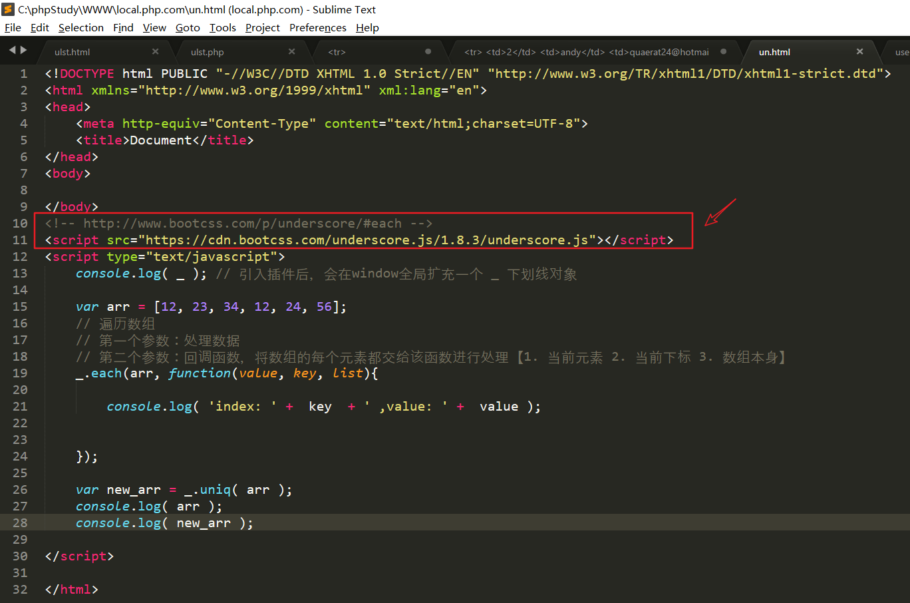This screenshot has height=603, width=910.
Task: Expand the Preferences menu
Action: click(x=317, y=27)
